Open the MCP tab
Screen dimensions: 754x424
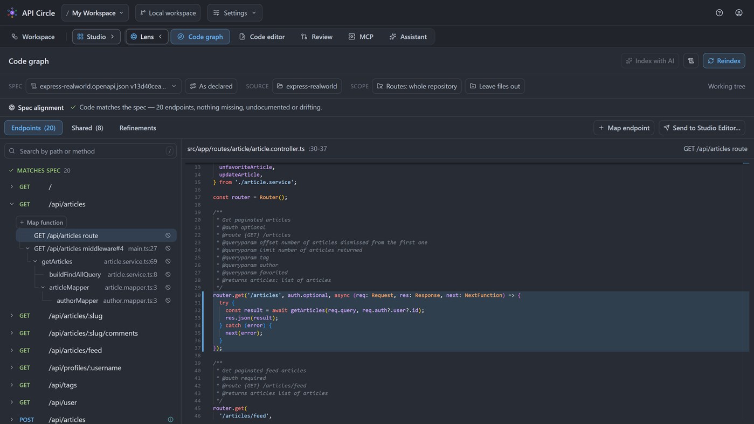pos(361,37)
